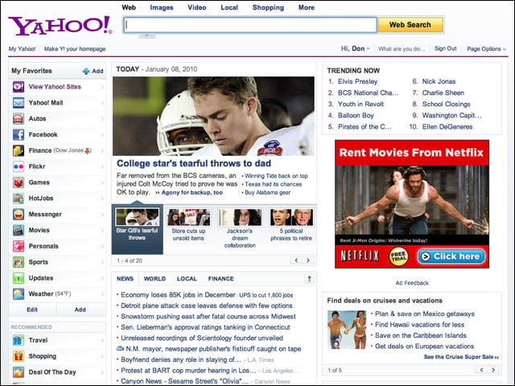Screen dimensions: 515x386
Task: Click the Yahoo! Mail envelope icon
Action: tap(19, 103)
